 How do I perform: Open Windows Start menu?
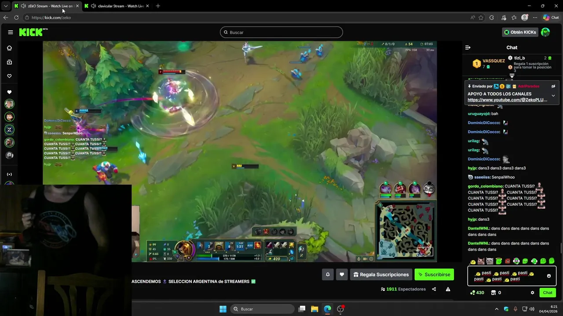223,309
